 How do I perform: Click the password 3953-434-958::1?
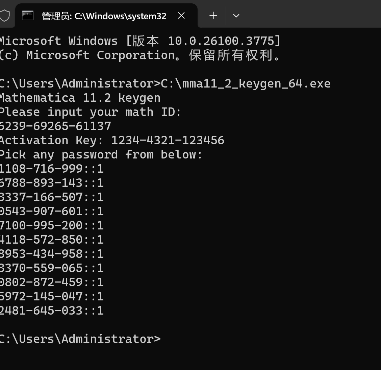(52, 254)
